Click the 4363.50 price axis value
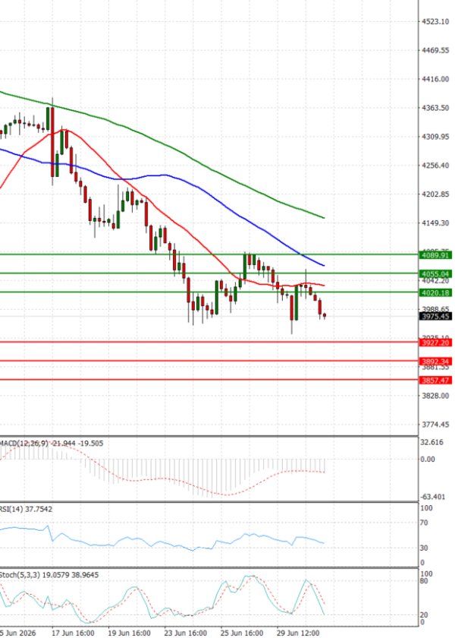The width and height of the screenshot is (455, 638). pos(435,108)
